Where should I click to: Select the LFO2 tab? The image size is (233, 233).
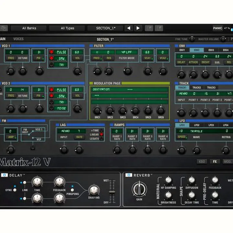197,125
